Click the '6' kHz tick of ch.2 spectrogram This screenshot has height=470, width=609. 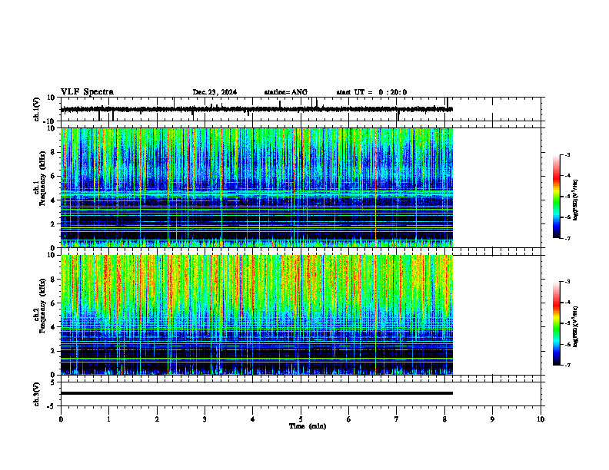tap(54, 303)
